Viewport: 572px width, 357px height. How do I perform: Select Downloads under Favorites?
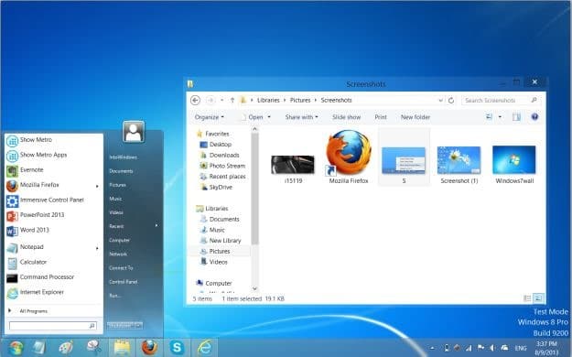coord(224,155)
